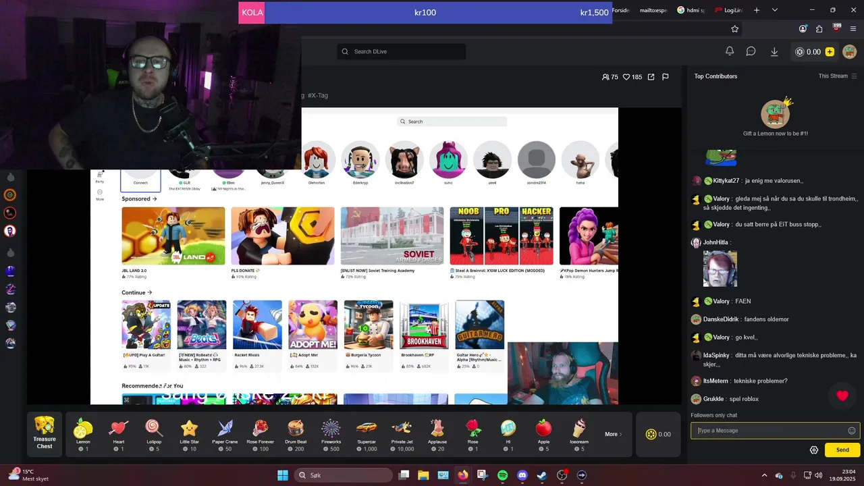This screenshot has height=486, width=864.
Task: Send the Drum Beat gift
Action: point(296,434)
